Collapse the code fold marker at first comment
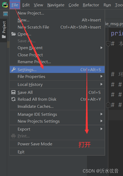Screen dimensions: 123x176 tap(108, 44)
